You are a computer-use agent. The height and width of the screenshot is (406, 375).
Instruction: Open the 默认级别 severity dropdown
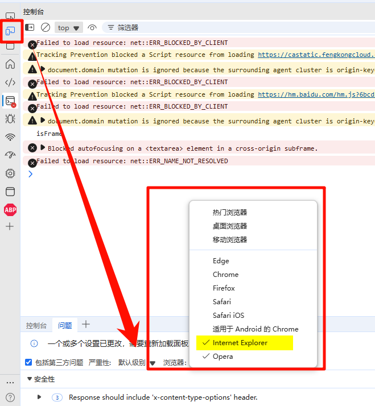click(x=137, y=363)
